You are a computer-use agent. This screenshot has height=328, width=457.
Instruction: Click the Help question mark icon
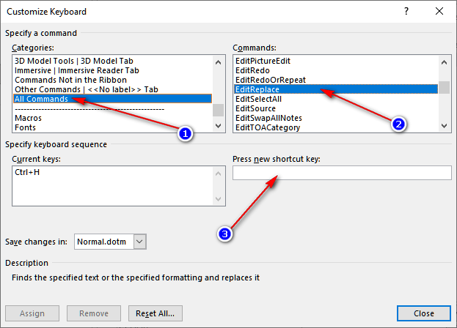coord(406,11)
